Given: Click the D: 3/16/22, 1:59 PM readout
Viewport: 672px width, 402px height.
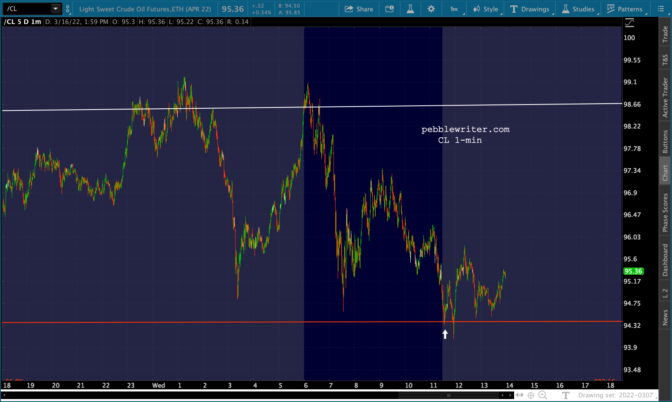Looking at the screenshot, I should coord(77,22).
